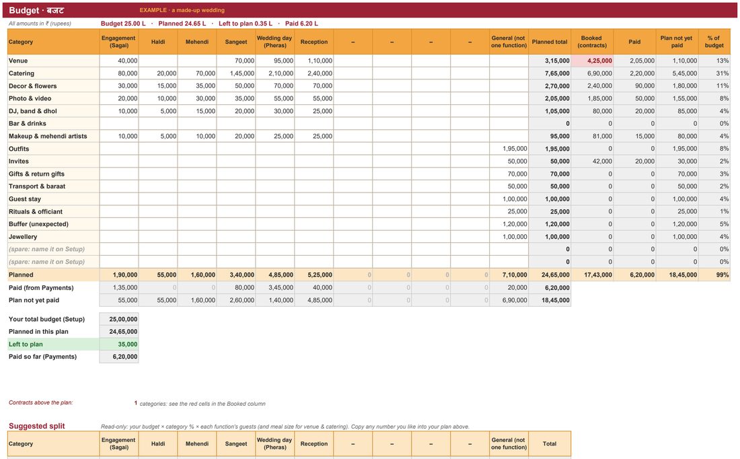The width and height of the screenshot is (740, 459).
Task: Click the Reception column header in Budget table
Action: coord(314,42)
